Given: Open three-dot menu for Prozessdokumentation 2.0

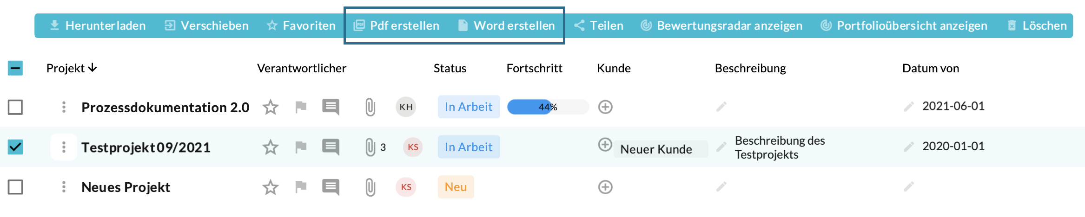Looking at the screenshot, I should click(x=64, y=107).
